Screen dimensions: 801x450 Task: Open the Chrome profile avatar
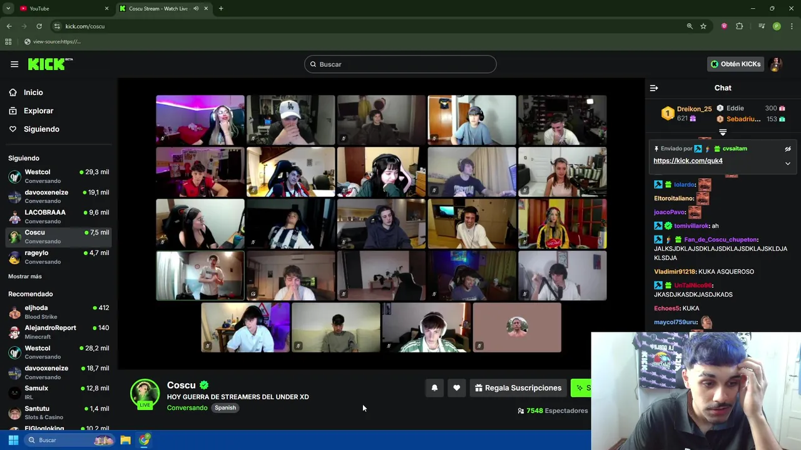777,26
